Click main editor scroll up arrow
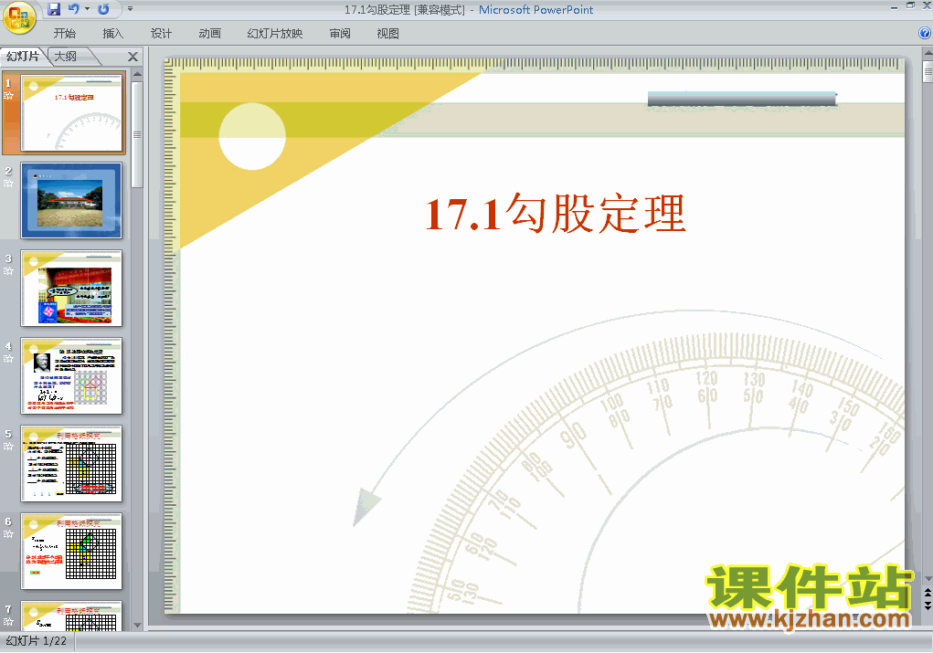The width and height of the screenshot is (933, 653). pos(928,54)
